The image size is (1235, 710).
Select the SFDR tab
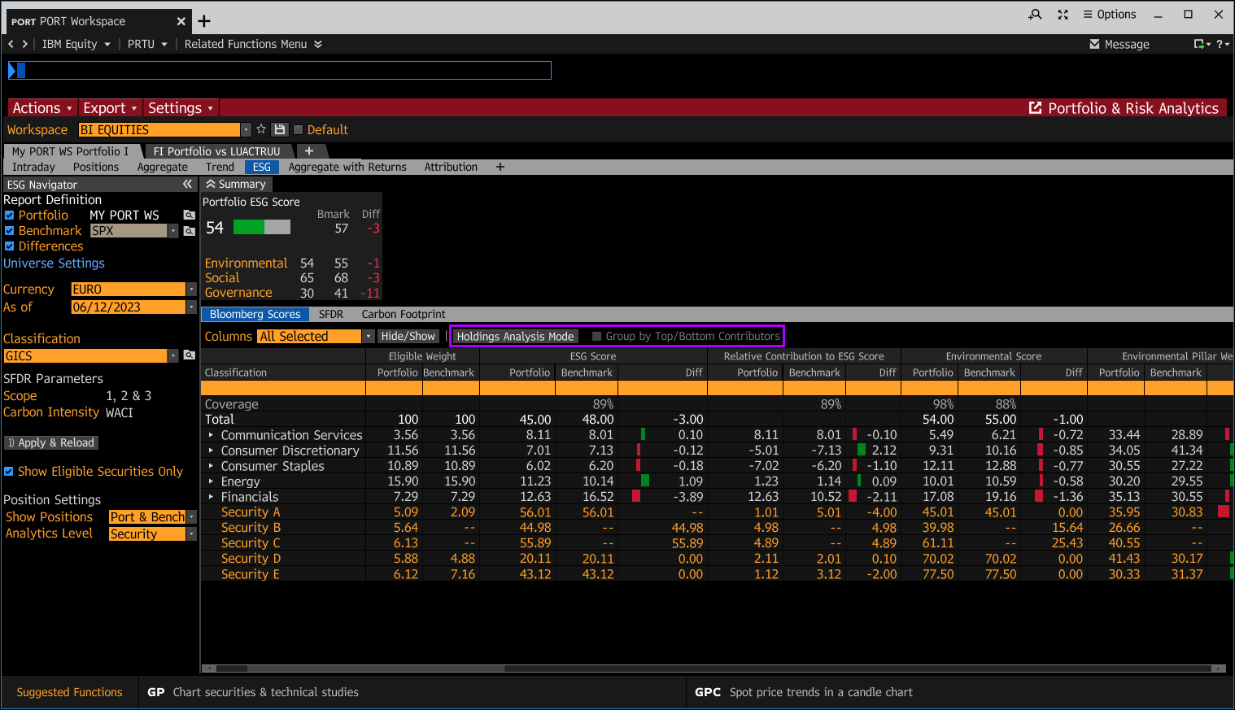click(x=331, y=314)
